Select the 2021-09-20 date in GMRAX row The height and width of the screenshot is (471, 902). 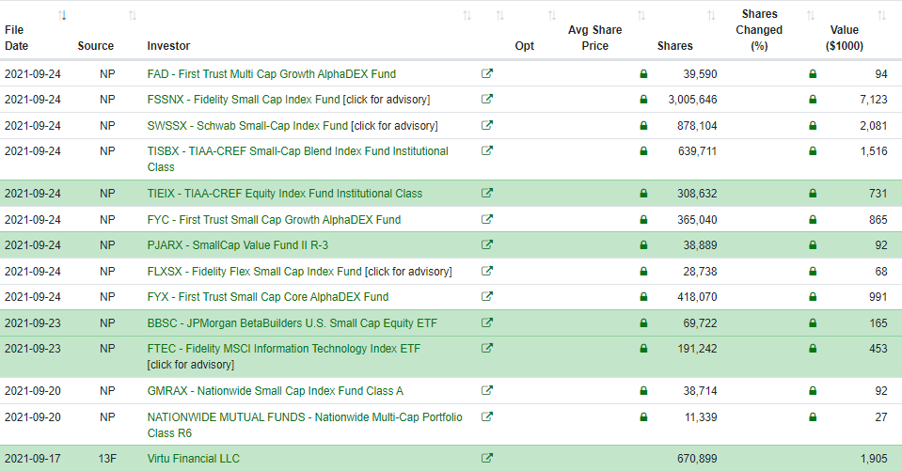33,390
